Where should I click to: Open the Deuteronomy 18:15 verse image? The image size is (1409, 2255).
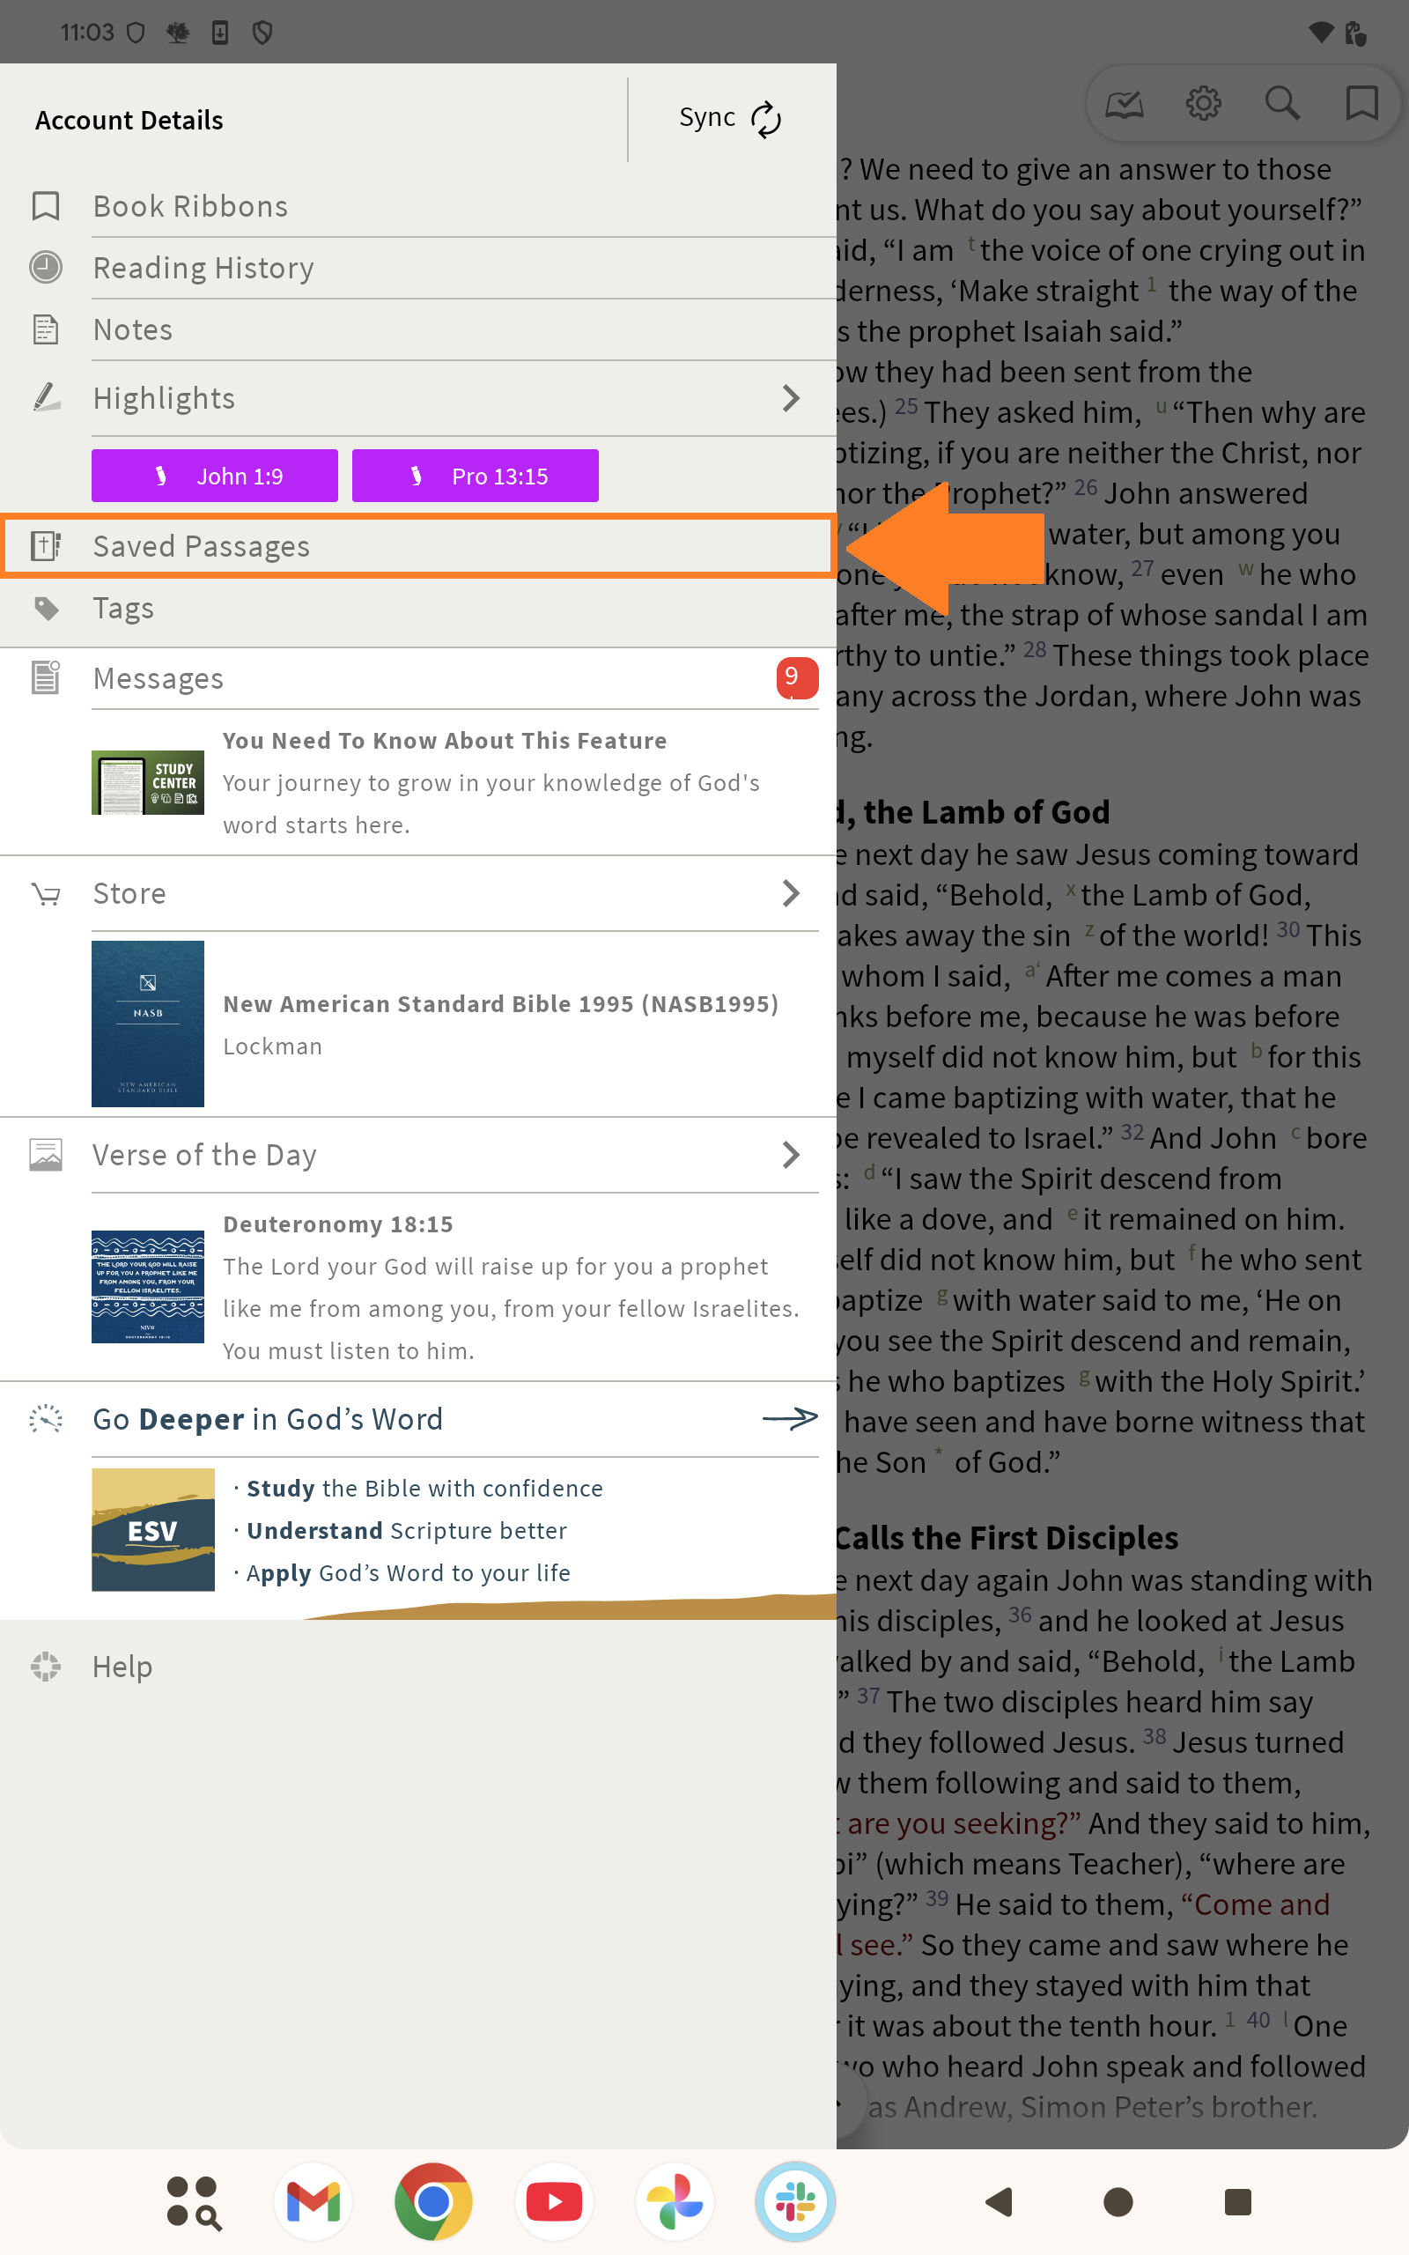click(x=147, y=1286)
